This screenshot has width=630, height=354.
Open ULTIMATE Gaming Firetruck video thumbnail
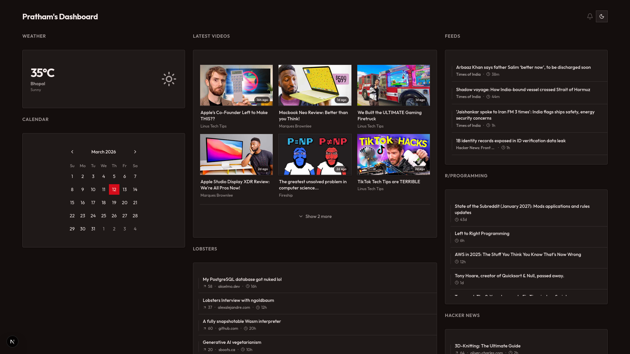coord(393,85)
